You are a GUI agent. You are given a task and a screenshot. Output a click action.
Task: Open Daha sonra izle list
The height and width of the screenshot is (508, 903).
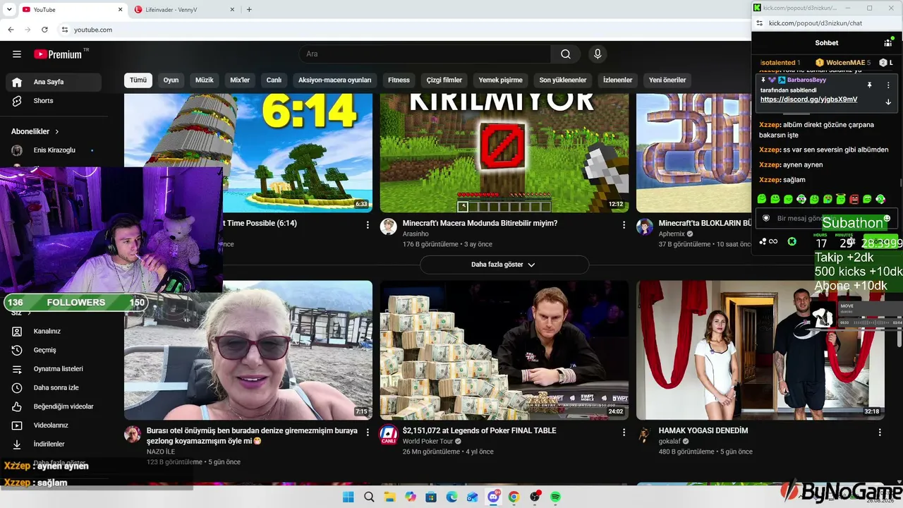[x=54, y=387]
